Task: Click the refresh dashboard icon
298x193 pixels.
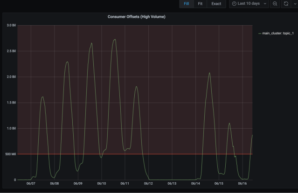Action: [x=286, y=4]
